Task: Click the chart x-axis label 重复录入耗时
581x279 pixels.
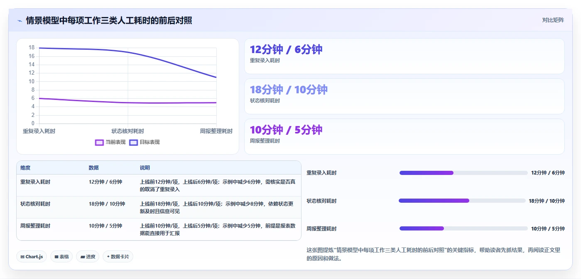Action: (x=39, y=131)
